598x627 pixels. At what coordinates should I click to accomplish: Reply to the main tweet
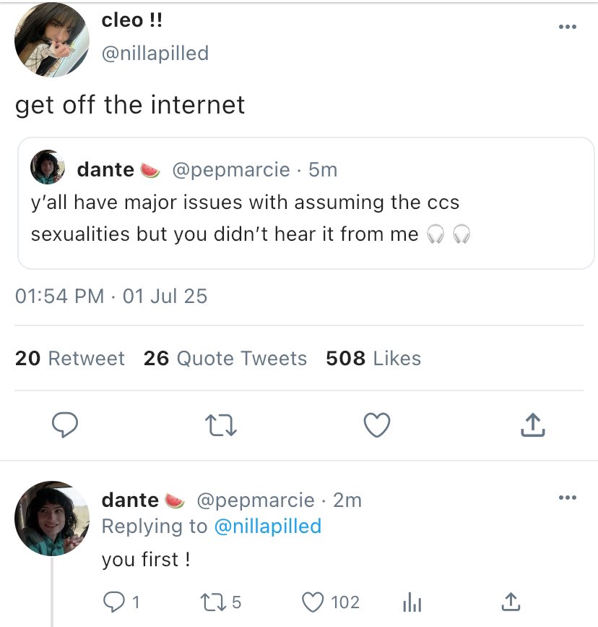(65, 425)
